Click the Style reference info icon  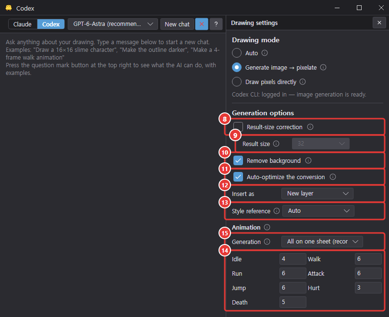click(x=277, y=211)
